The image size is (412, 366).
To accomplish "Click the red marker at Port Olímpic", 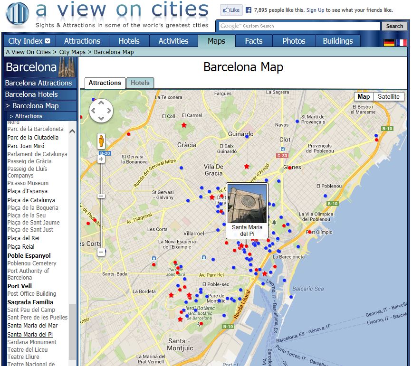I will coord(309,232).
